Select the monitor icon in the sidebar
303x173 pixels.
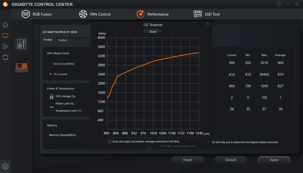[x=5, y=36]
